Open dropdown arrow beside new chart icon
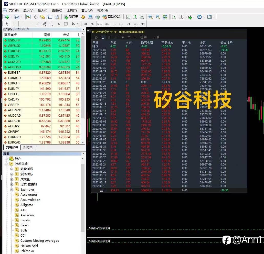This screenshot has width=264, height=254. [11, 17]
